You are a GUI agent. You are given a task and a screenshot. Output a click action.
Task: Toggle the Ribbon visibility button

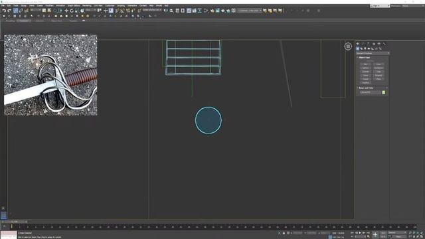coord(189,11)
